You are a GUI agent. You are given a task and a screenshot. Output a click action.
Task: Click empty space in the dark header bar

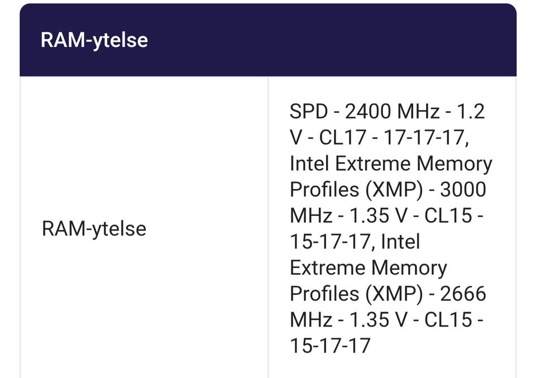pos(335,40)
